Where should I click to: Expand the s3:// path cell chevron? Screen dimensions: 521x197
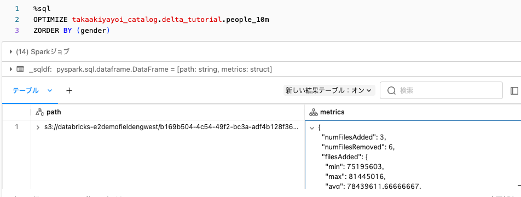38,128
